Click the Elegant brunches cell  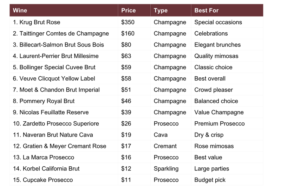click(x=217, y=45)
